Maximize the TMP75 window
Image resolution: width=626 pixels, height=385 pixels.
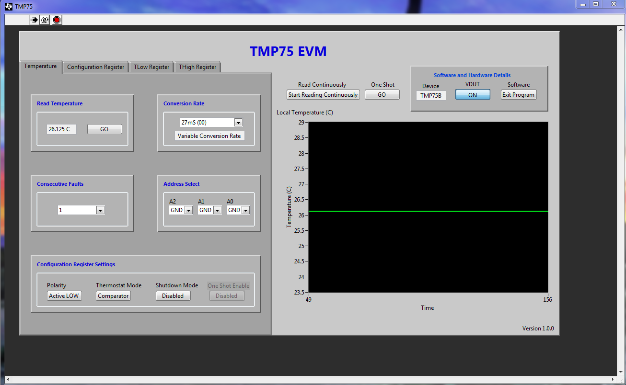[x=596, y=4]
